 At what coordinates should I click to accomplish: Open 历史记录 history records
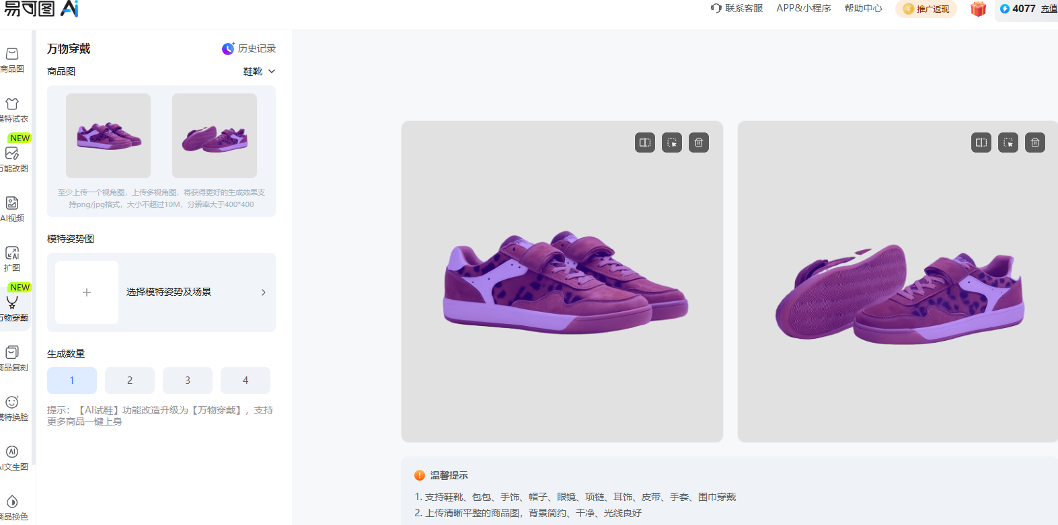tap(249, 48)
